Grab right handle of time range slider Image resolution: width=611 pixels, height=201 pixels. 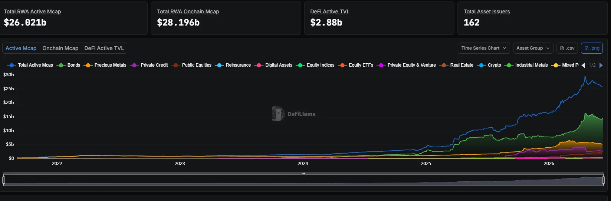(x=603, y=180)
